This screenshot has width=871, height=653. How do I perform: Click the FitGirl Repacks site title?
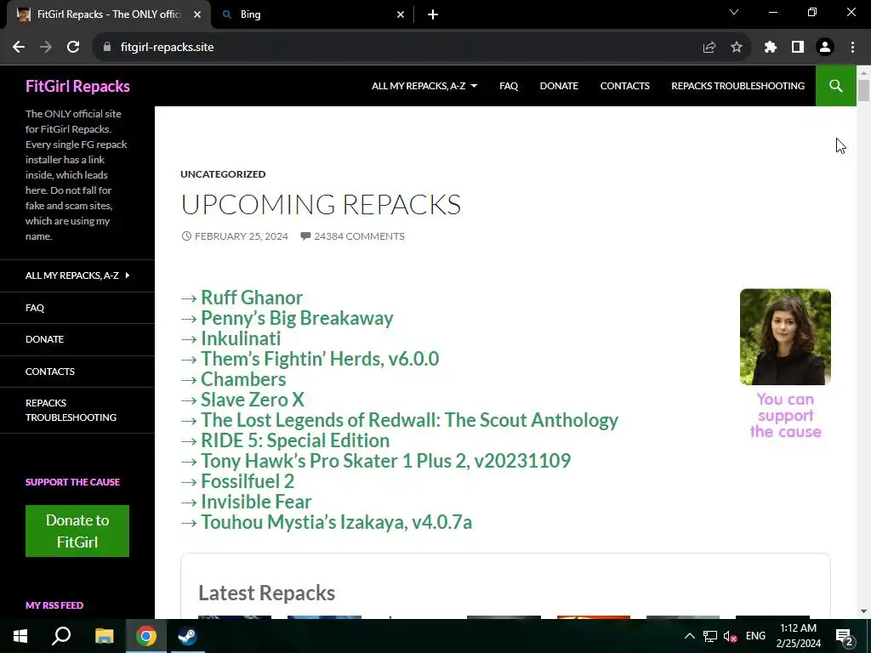click(77, 86)
